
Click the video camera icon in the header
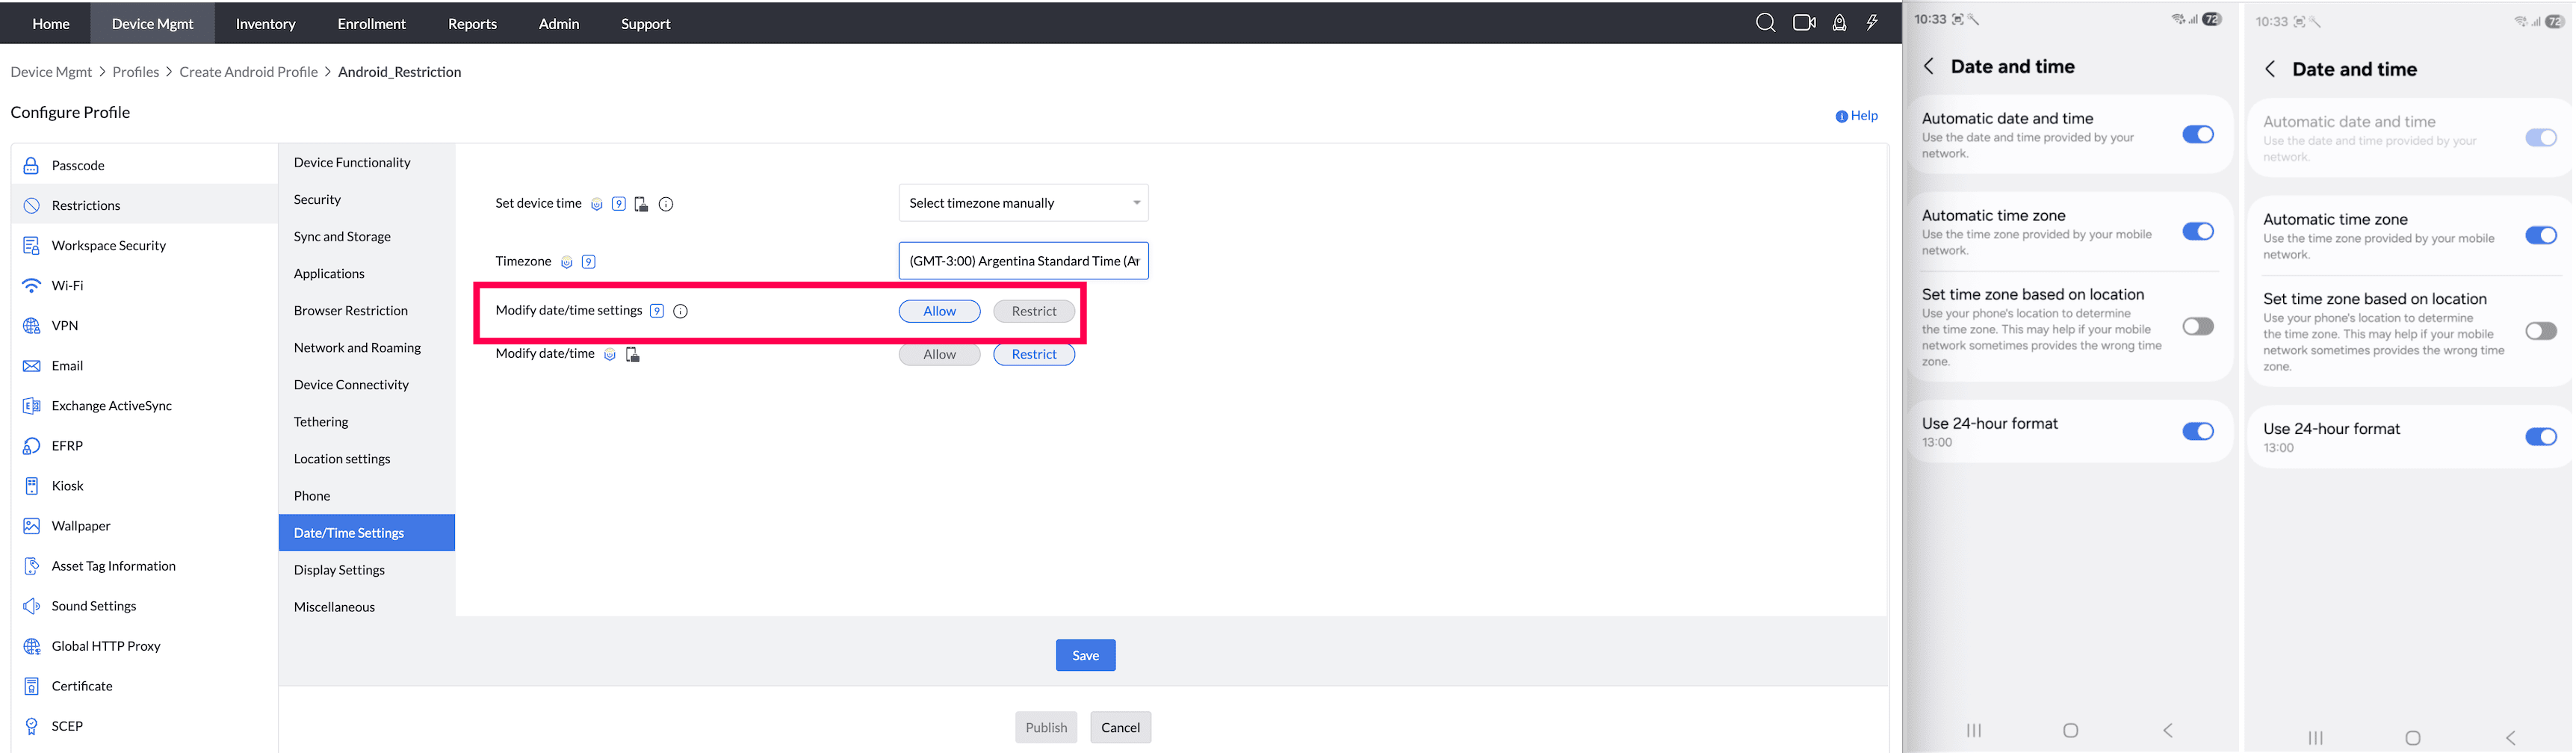(1803, 21)
